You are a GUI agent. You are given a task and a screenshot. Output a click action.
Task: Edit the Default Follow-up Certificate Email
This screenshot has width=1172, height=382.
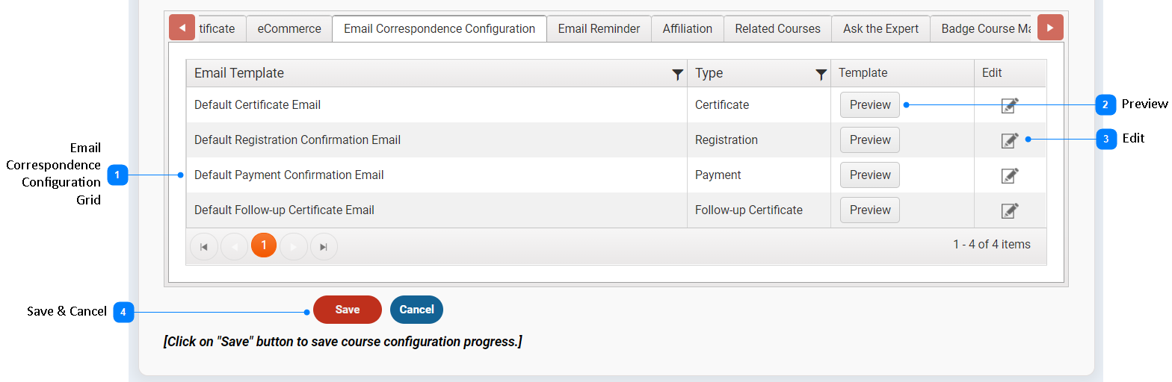coord(1010,210)
